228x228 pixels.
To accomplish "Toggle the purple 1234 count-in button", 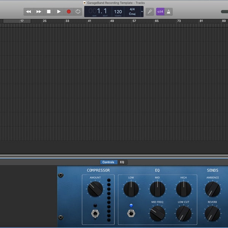I will [x=160, y=12].
